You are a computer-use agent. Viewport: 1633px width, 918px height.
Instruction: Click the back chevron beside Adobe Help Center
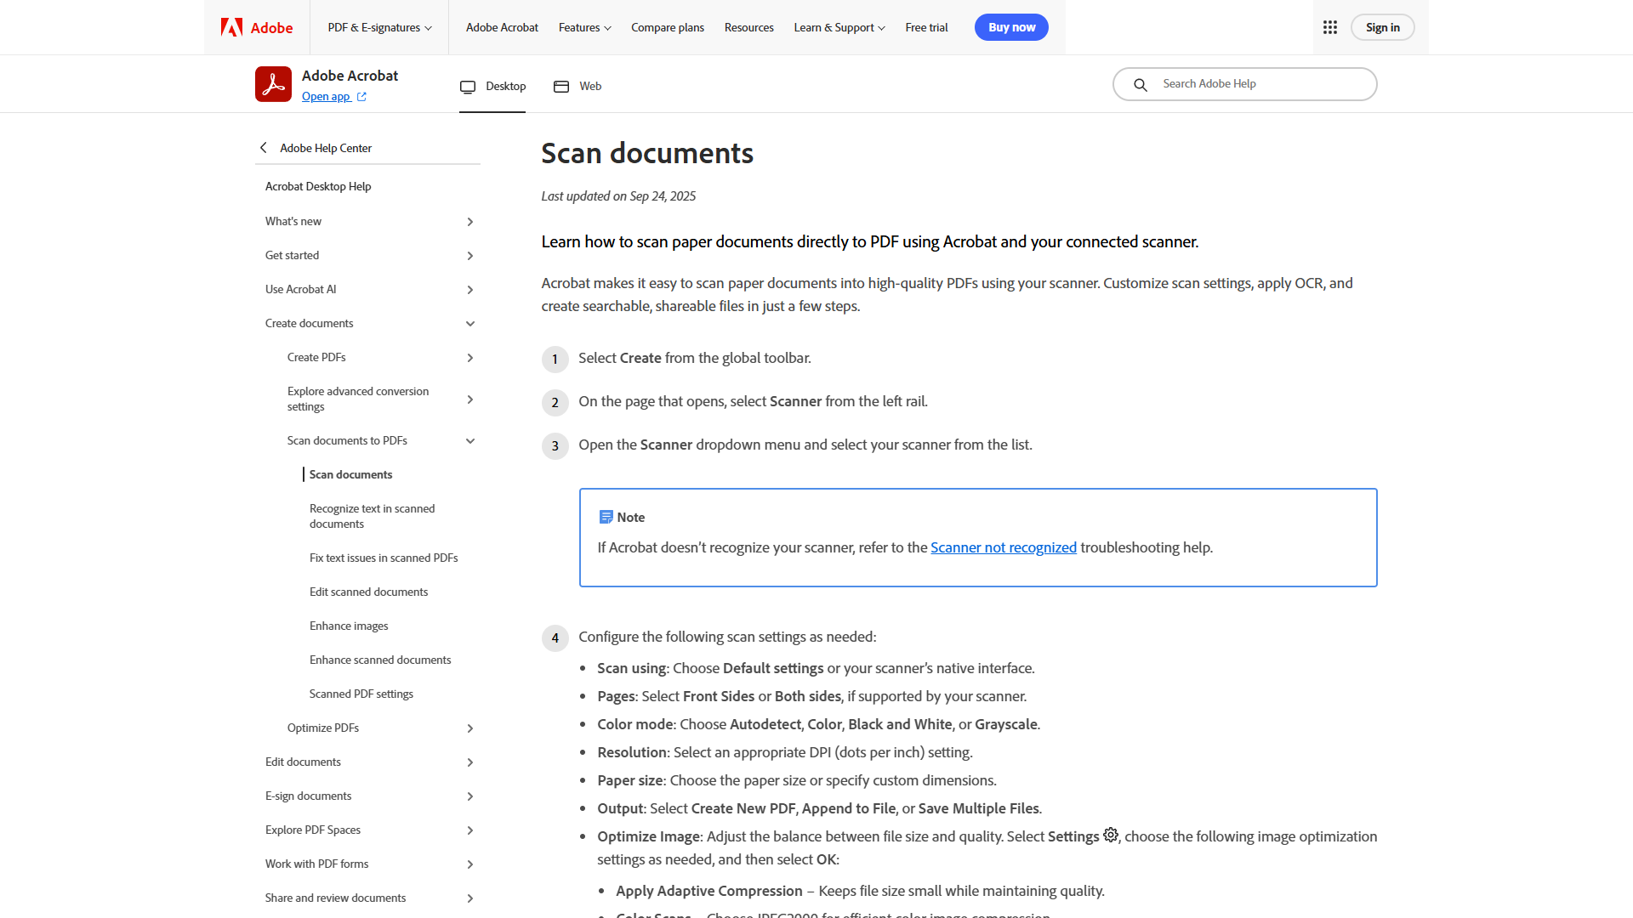(x=264, y=147)
